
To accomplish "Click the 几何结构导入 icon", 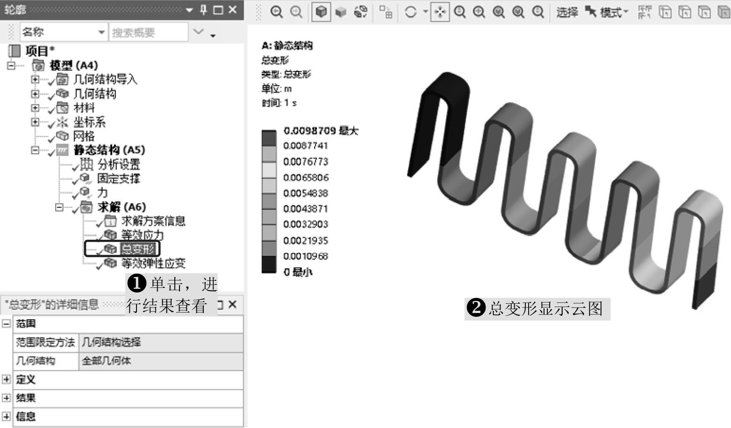I will (62, 79).
